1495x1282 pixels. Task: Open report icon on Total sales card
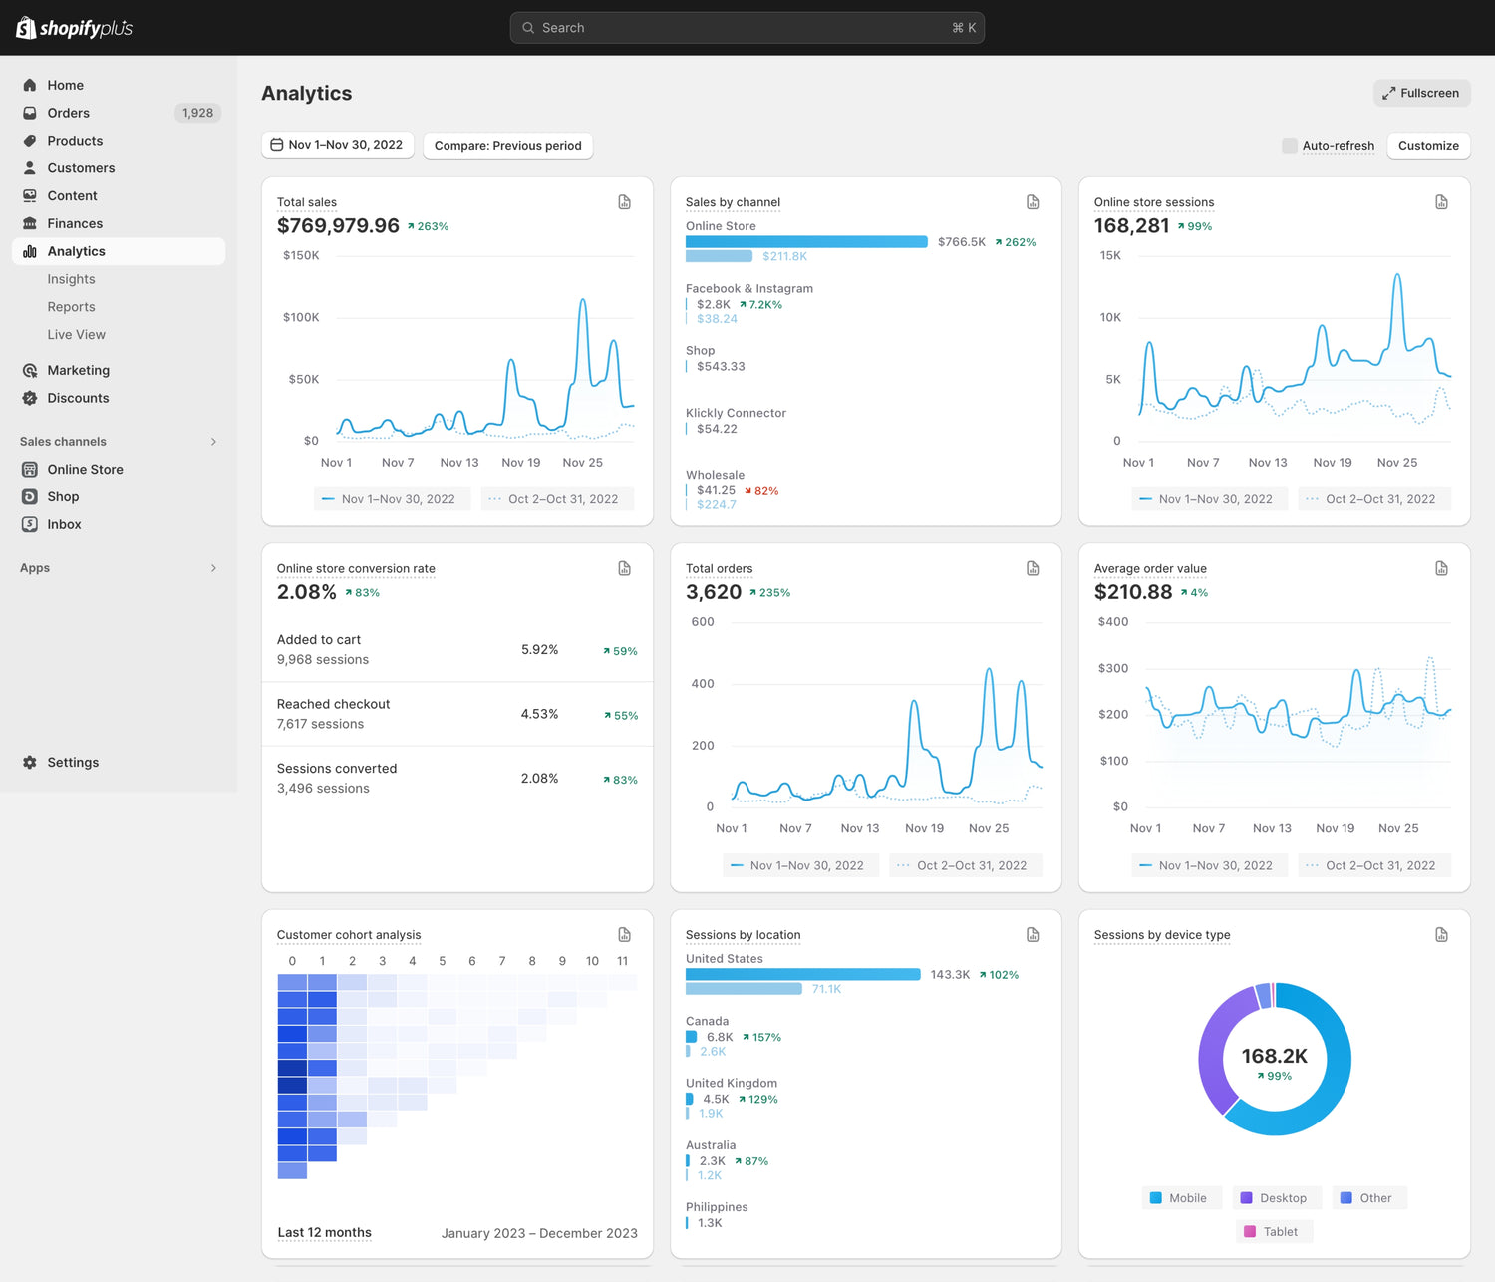(x=625, y=202)
